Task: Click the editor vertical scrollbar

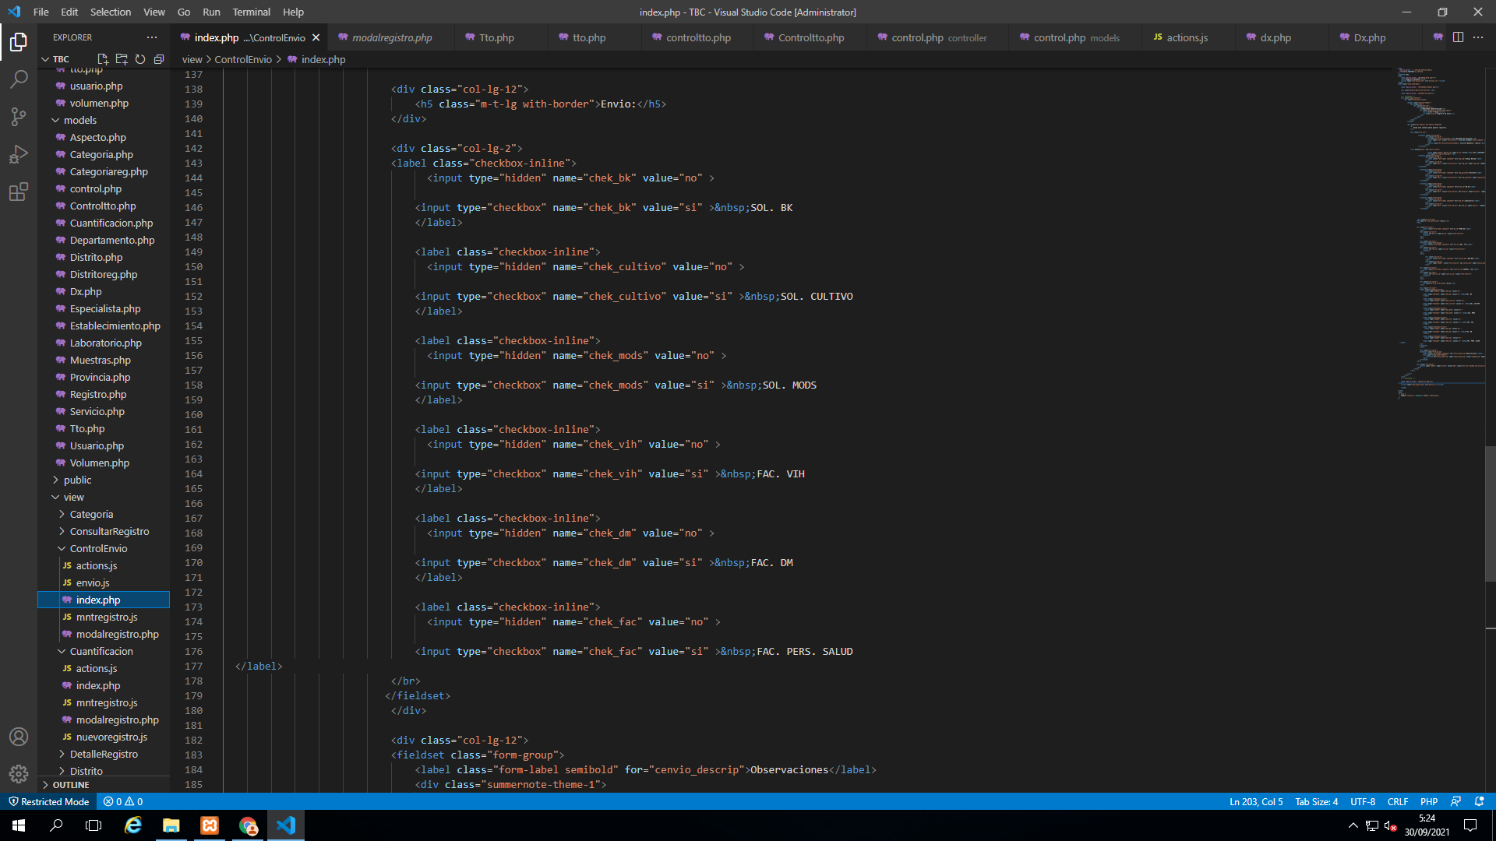Action: (x=1491, y=514)
